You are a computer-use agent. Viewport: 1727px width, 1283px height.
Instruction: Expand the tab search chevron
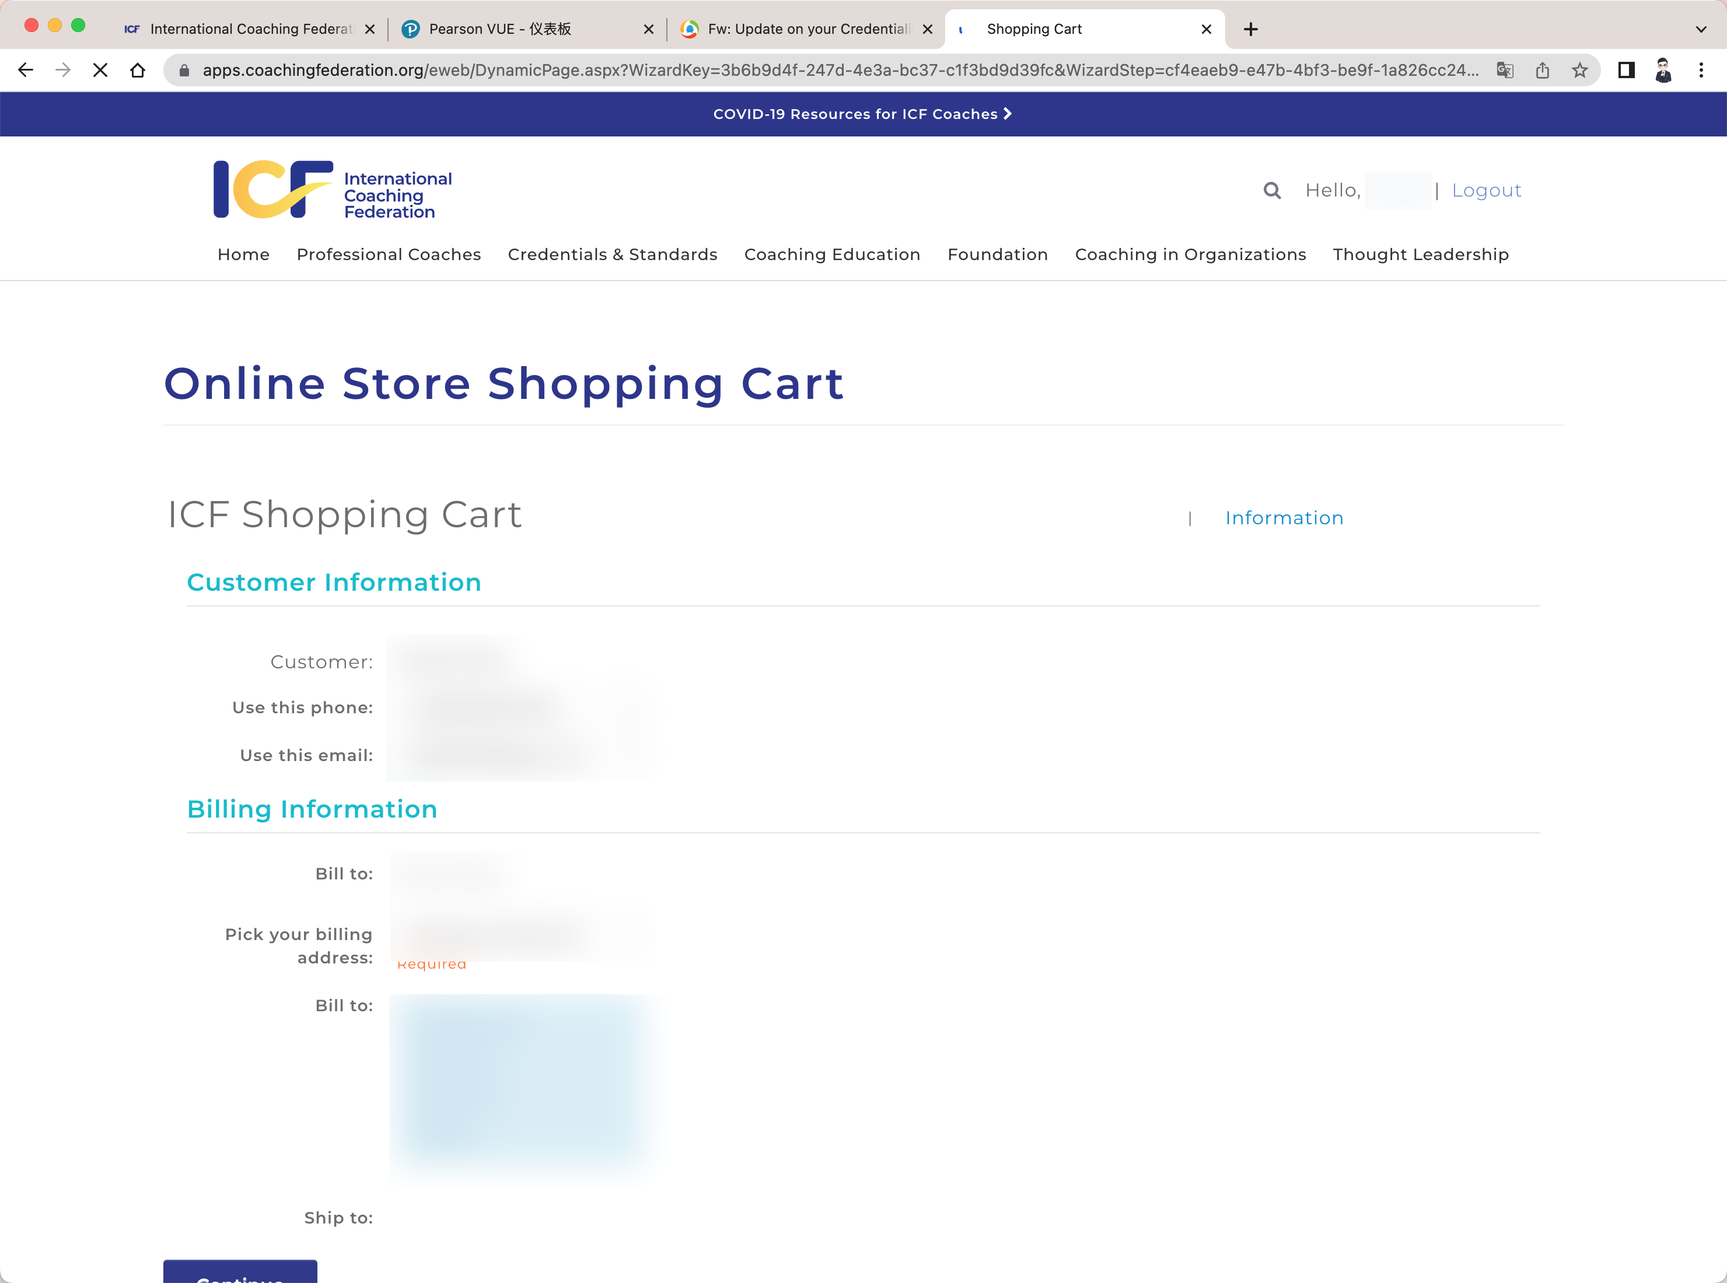1701,30
